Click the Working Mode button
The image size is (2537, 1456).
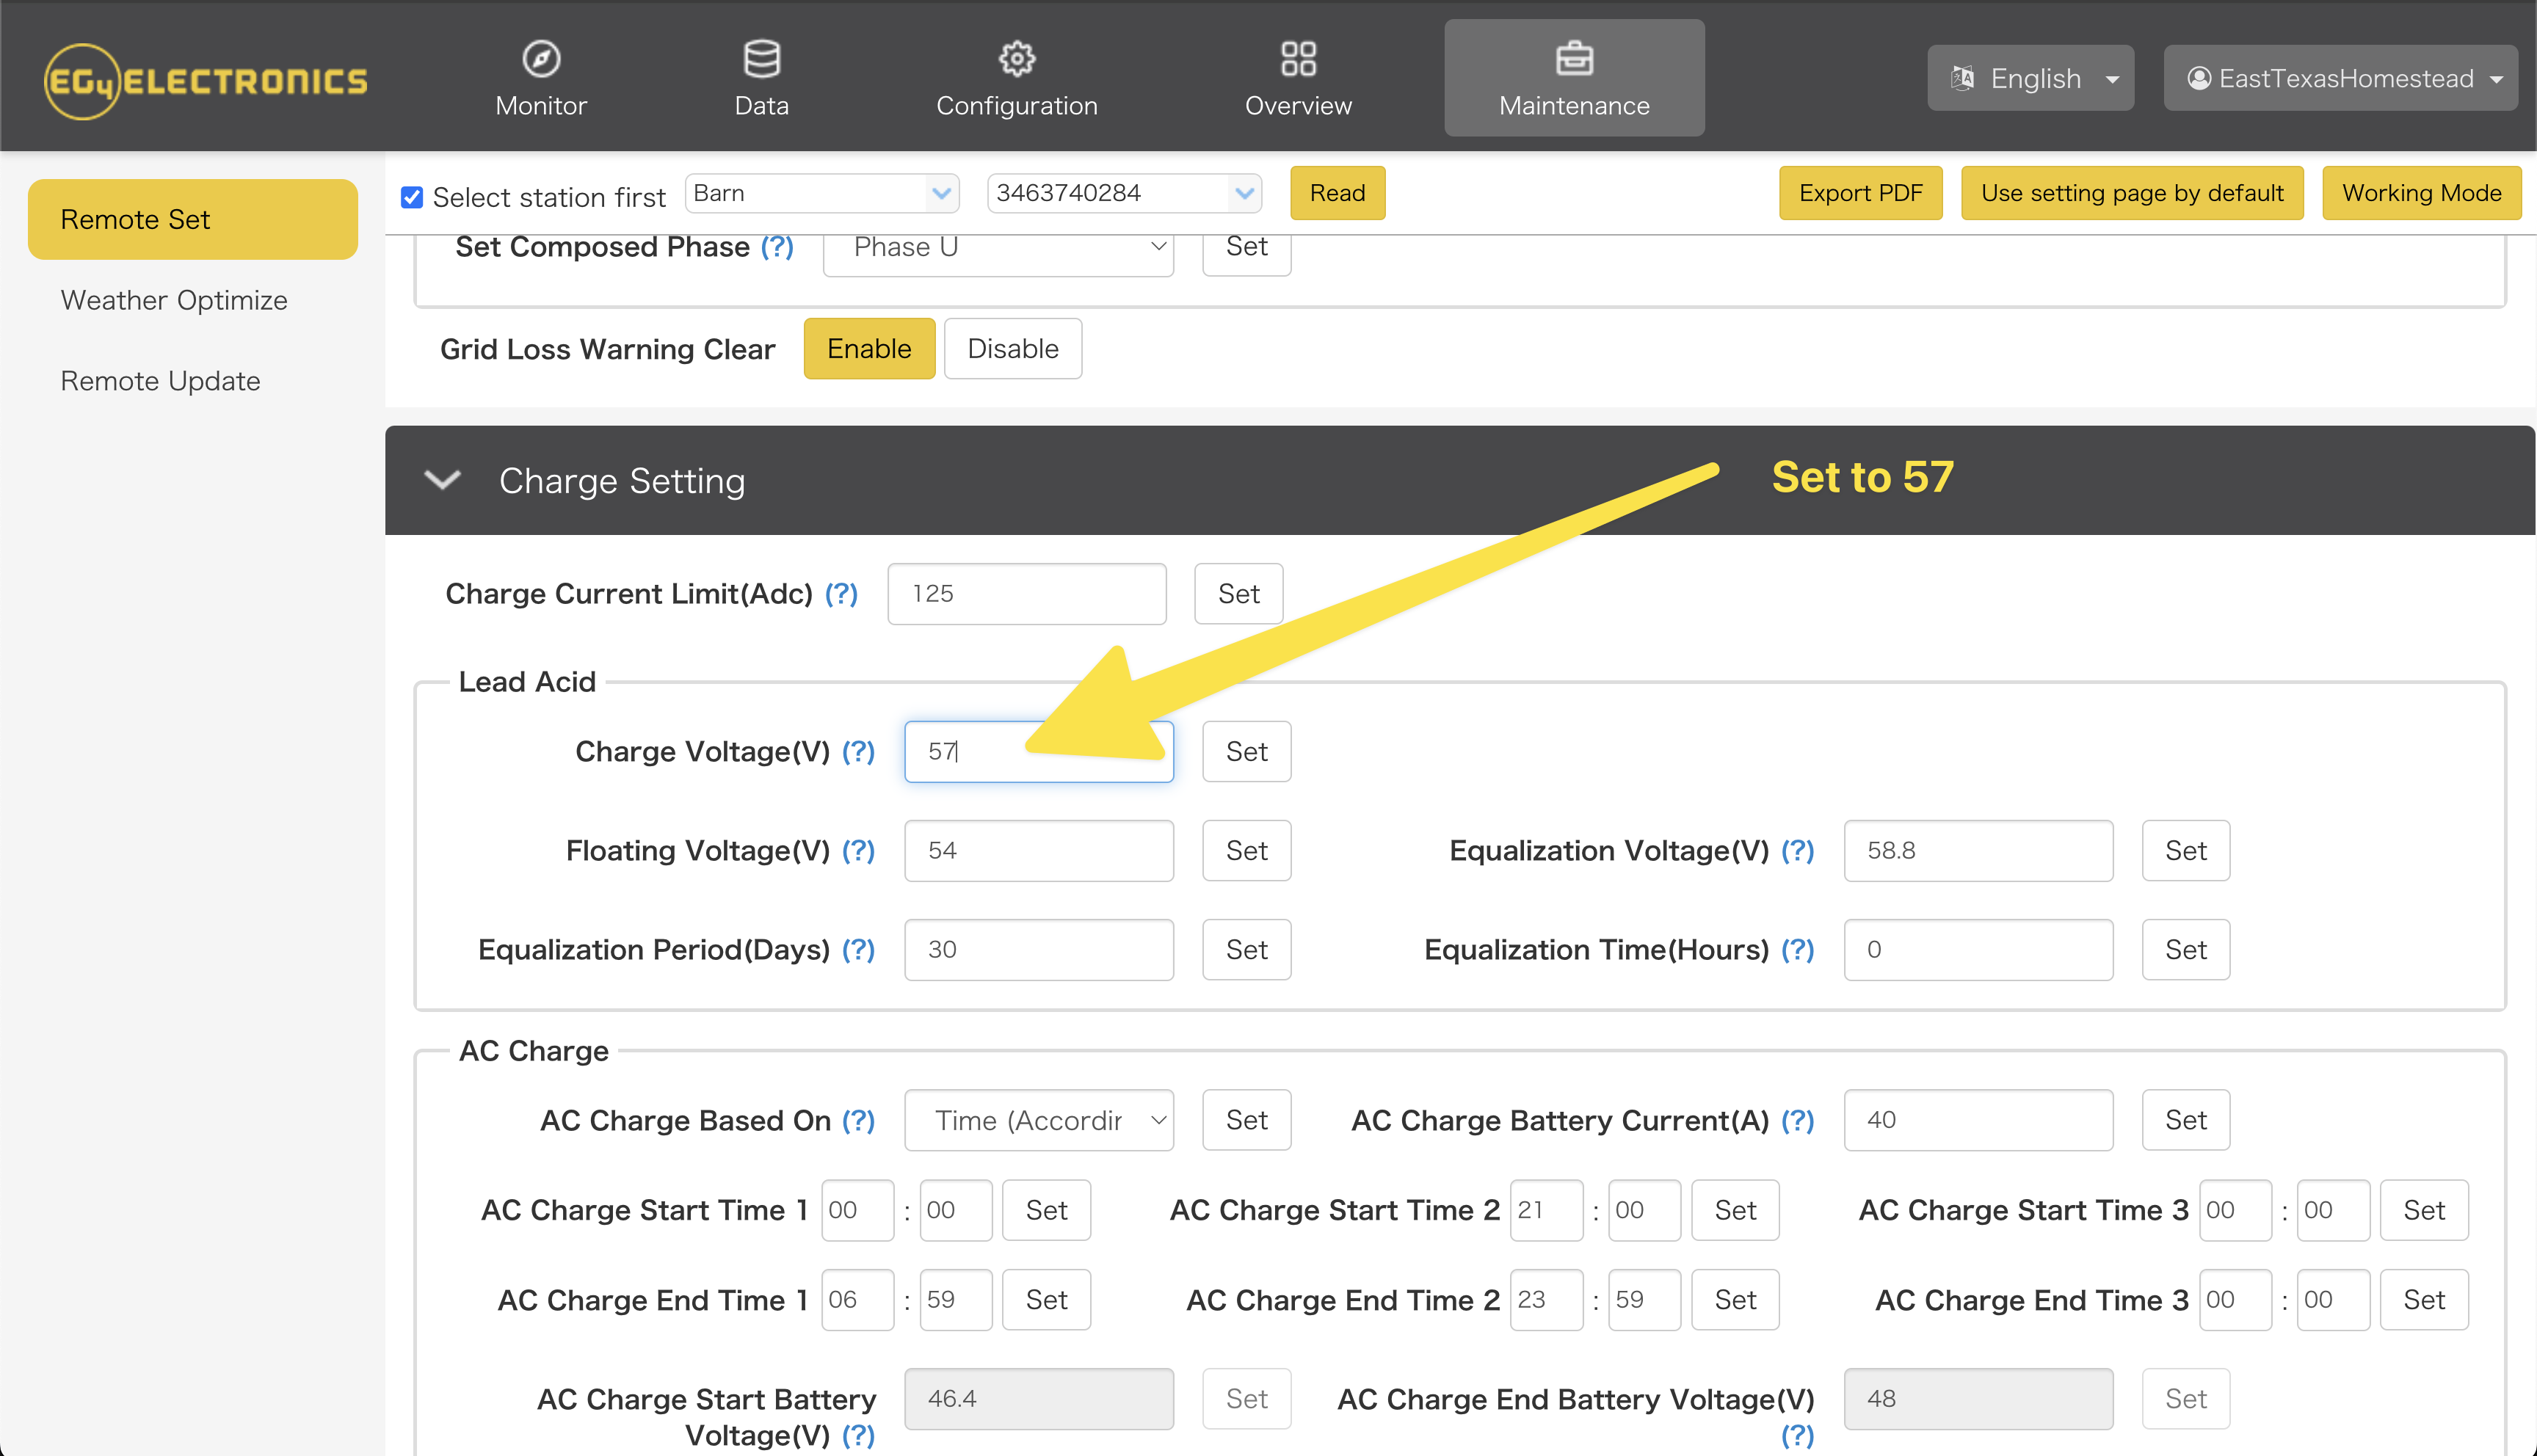[x=2421, y=193]
